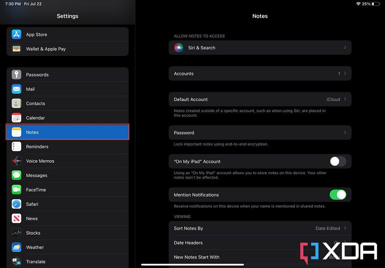Tap the Mail envelope icon
This screenshot has width=385, height=268.
pyautogui.click(x=17, y=89)
